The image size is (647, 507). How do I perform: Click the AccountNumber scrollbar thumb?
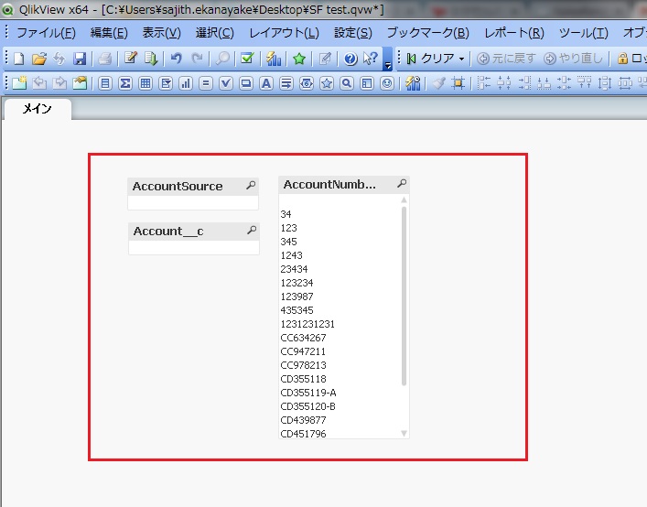click(404, 296)
